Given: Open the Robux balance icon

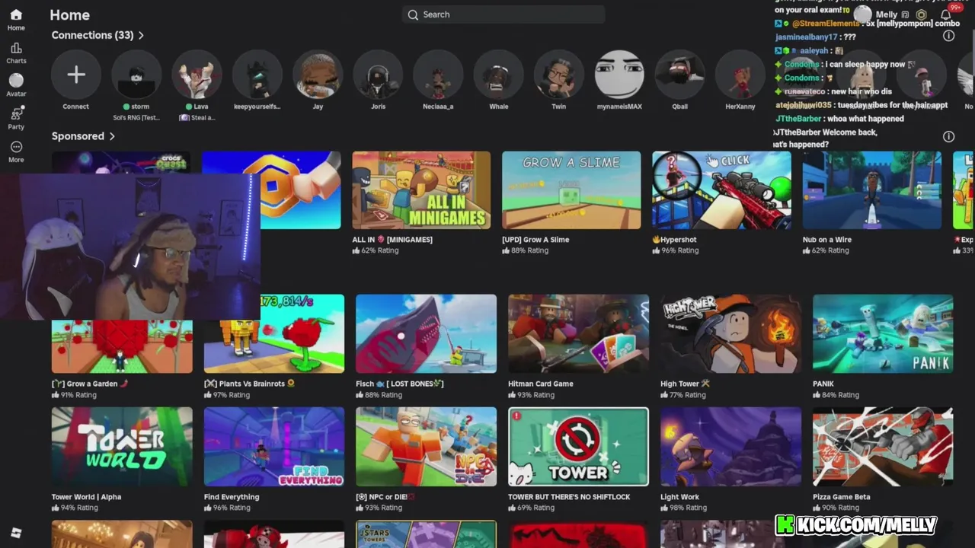Looking at the screenshot, I should (921, 14).
